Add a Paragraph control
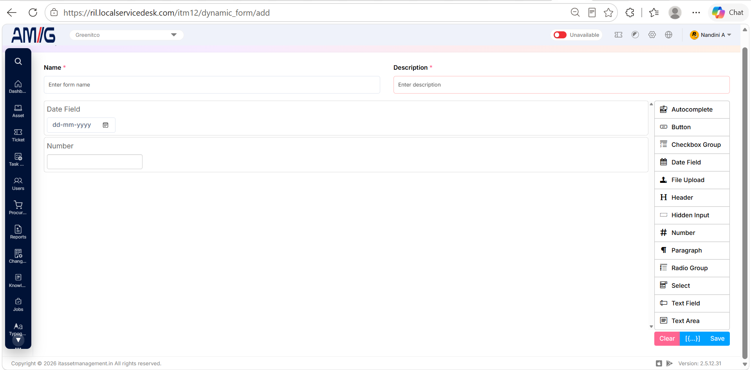 click(x=692, y=251)
